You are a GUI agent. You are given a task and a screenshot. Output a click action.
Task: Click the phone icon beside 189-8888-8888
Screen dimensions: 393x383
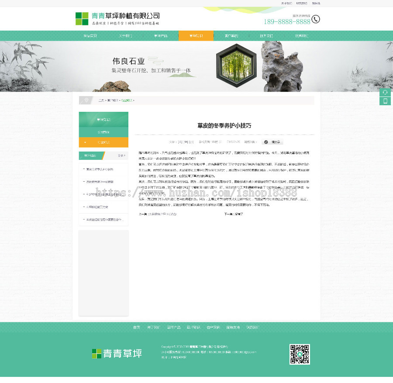point(315,19)
